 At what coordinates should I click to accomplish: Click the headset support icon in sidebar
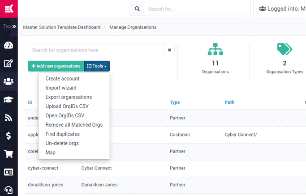9,190
